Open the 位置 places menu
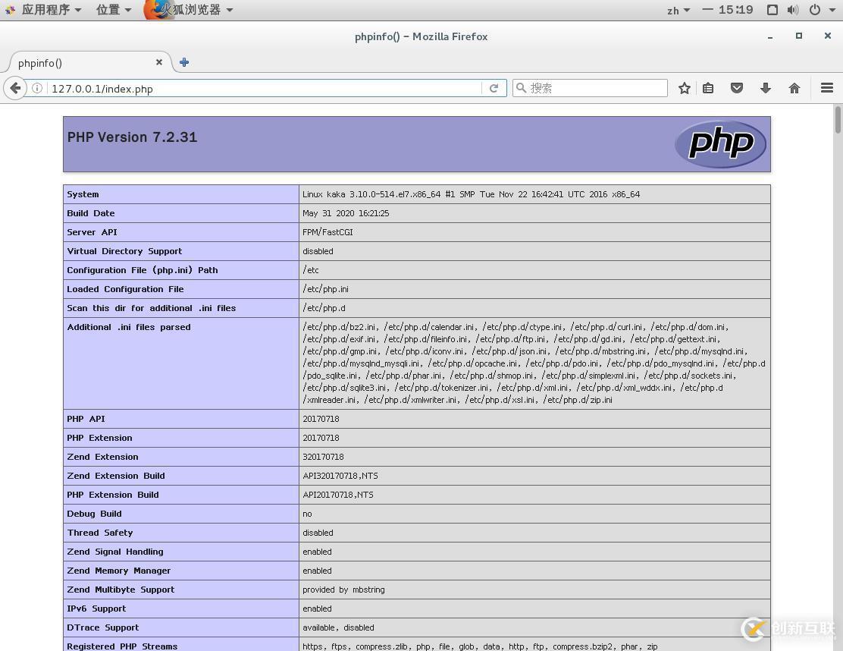Viewport: 843px width, 651px height. pos(114,10)
